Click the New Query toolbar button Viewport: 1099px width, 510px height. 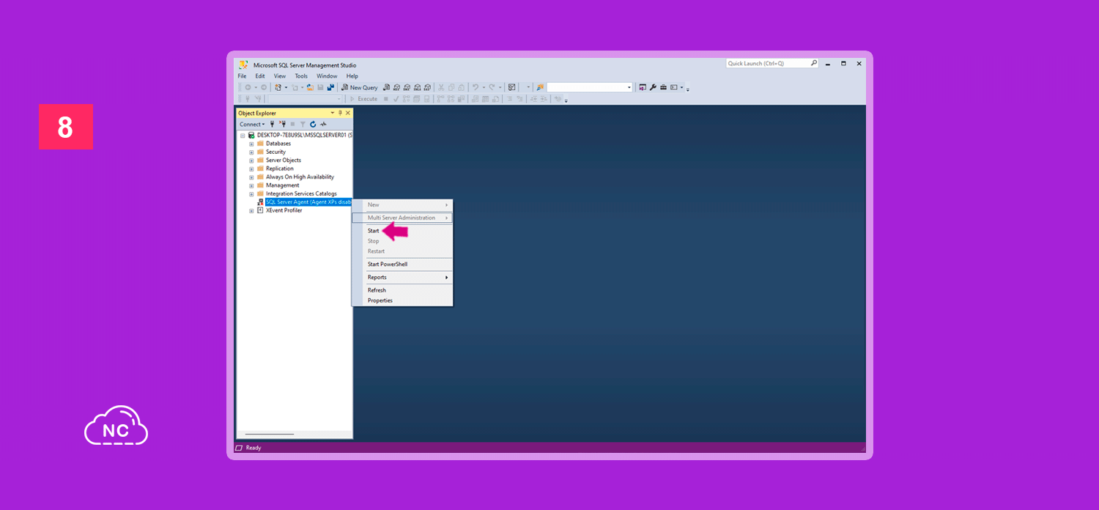360,87
